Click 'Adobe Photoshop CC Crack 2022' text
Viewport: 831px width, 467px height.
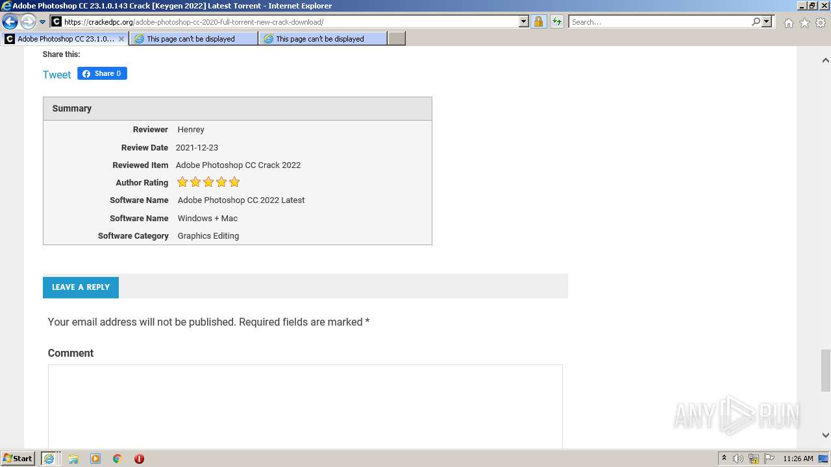[x=238, y=165]
